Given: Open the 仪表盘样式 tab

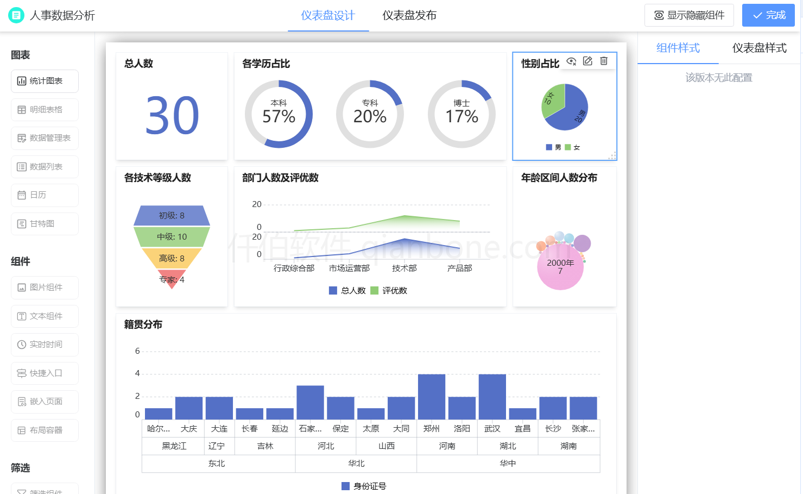Looking at the screenshot, I should point(759,48).
